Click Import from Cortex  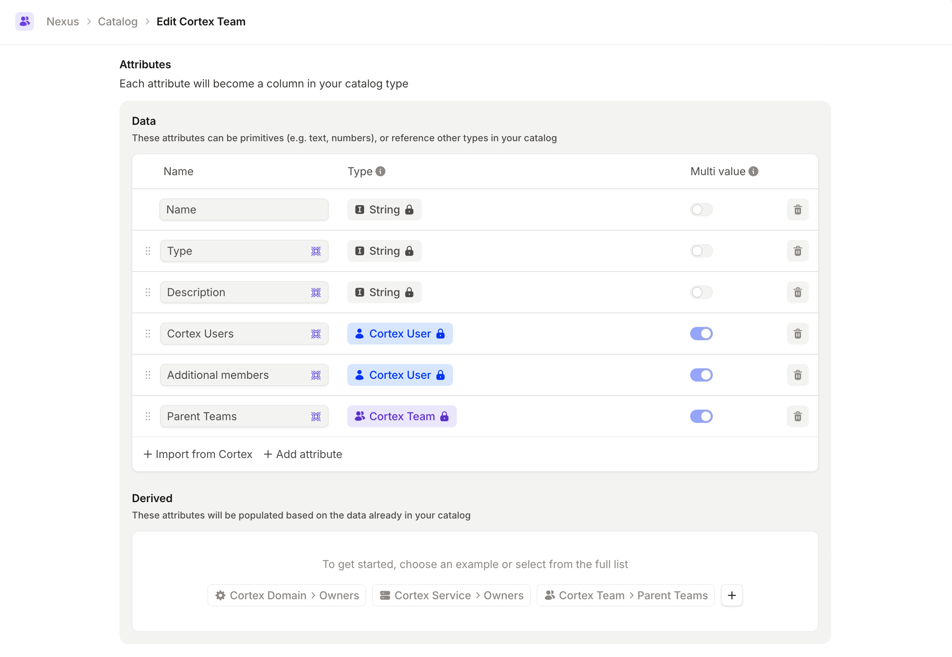197,454
